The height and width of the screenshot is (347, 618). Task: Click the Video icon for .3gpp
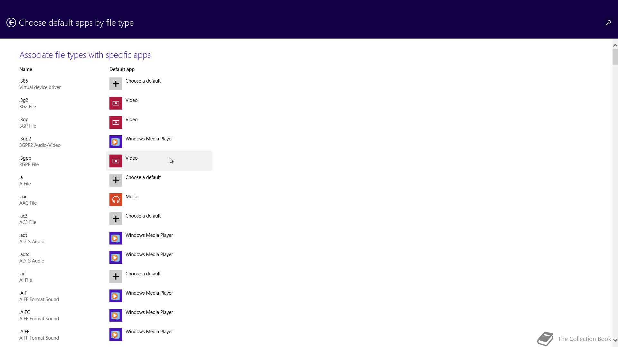116,161
